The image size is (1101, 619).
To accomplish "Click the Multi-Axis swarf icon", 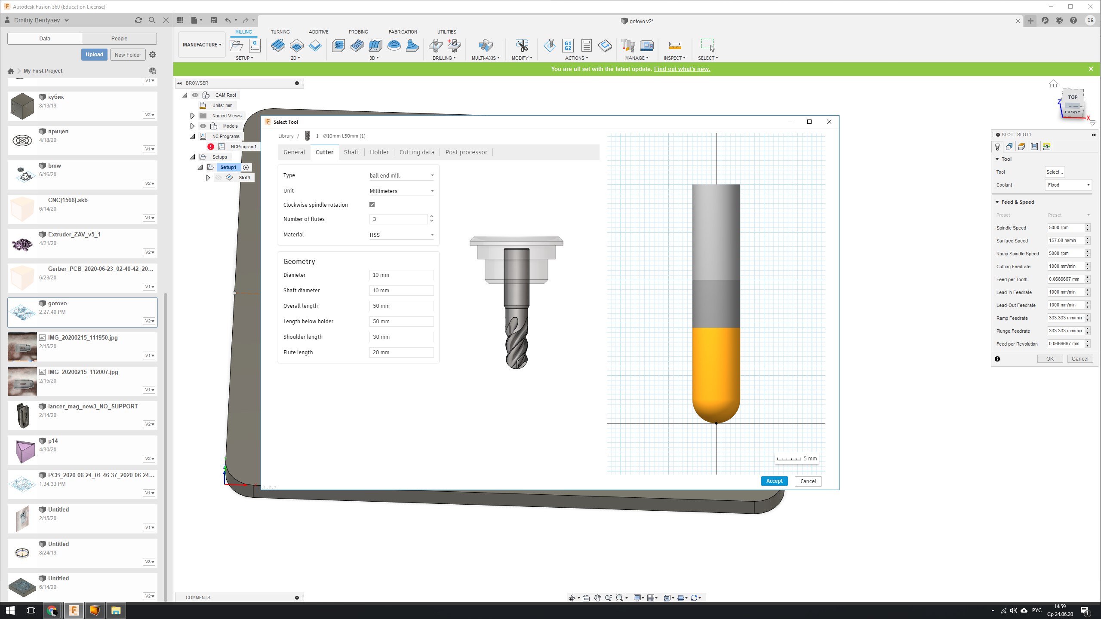I will 486,45.
